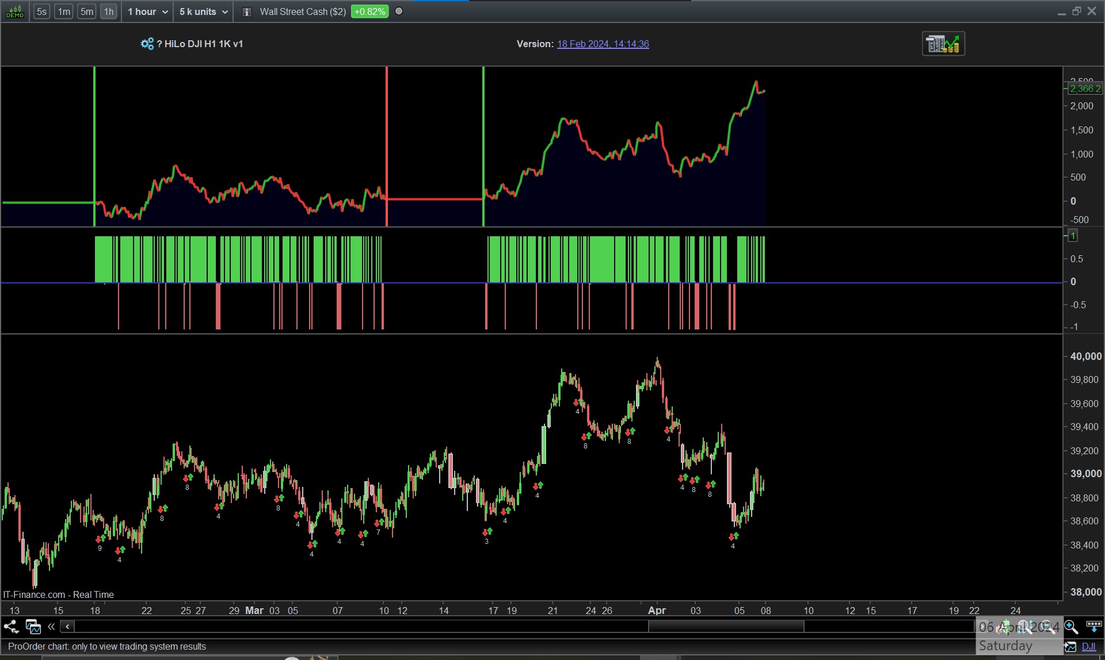Click the duplicate chart windows icon
This screenshot has height=660, width=1105.
pos(33,627)
